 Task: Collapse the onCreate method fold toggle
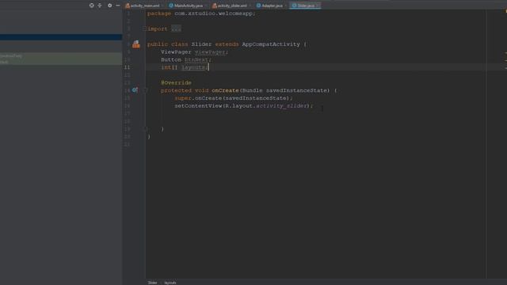[x=146, y=90]
